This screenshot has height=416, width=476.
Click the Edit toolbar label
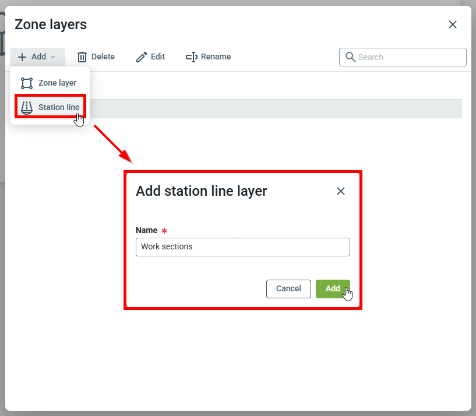158,57
